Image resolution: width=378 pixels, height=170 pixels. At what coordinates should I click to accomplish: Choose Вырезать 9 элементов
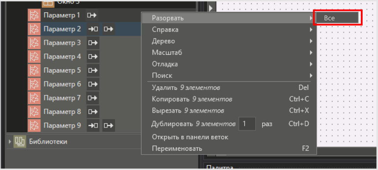pos(229,110)
